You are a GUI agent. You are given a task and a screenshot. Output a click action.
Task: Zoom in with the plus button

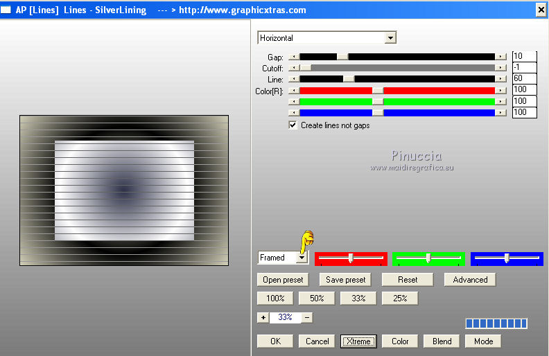click(x=263, y=317)
